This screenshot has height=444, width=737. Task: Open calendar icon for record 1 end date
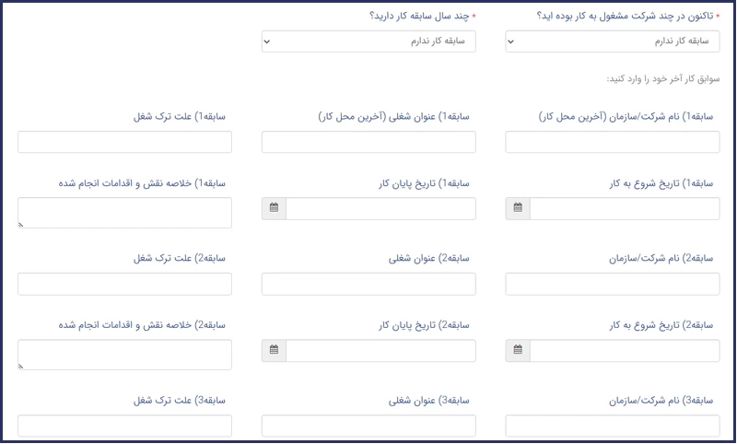coord(274,208)
